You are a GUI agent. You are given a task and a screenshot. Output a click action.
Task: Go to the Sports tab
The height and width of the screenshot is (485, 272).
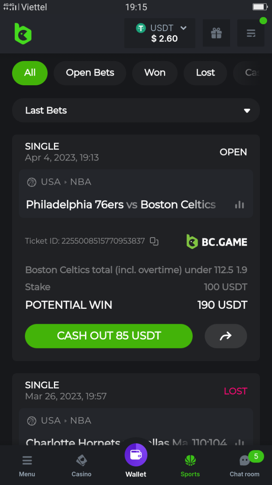click(190, 466)
